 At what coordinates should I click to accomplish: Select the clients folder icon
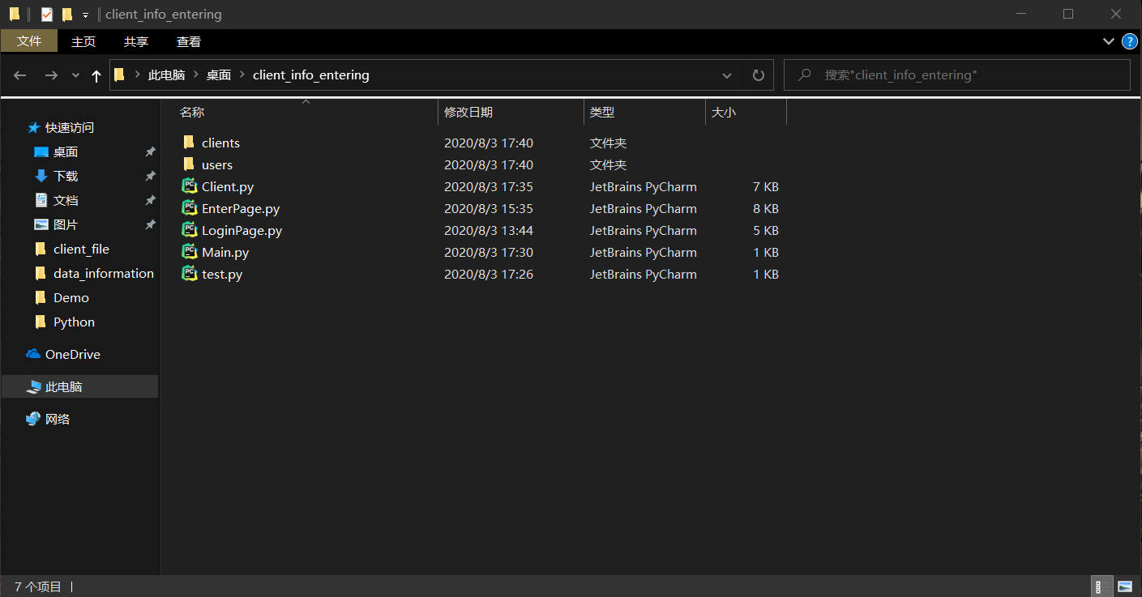point(189,143)
